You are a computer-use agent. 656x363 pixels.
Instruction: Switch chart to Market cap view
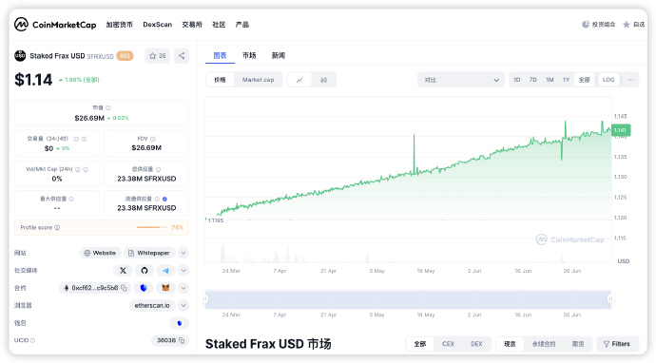click(259, 80)
